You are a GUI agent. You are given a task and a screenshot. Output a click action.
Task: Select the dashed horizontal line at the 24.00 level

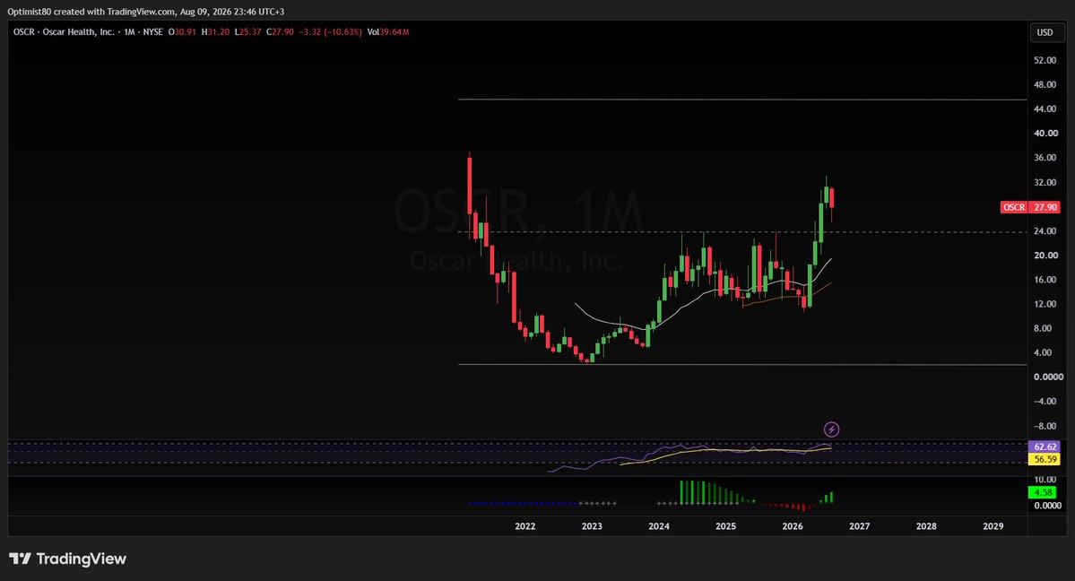tap(742, 232)
